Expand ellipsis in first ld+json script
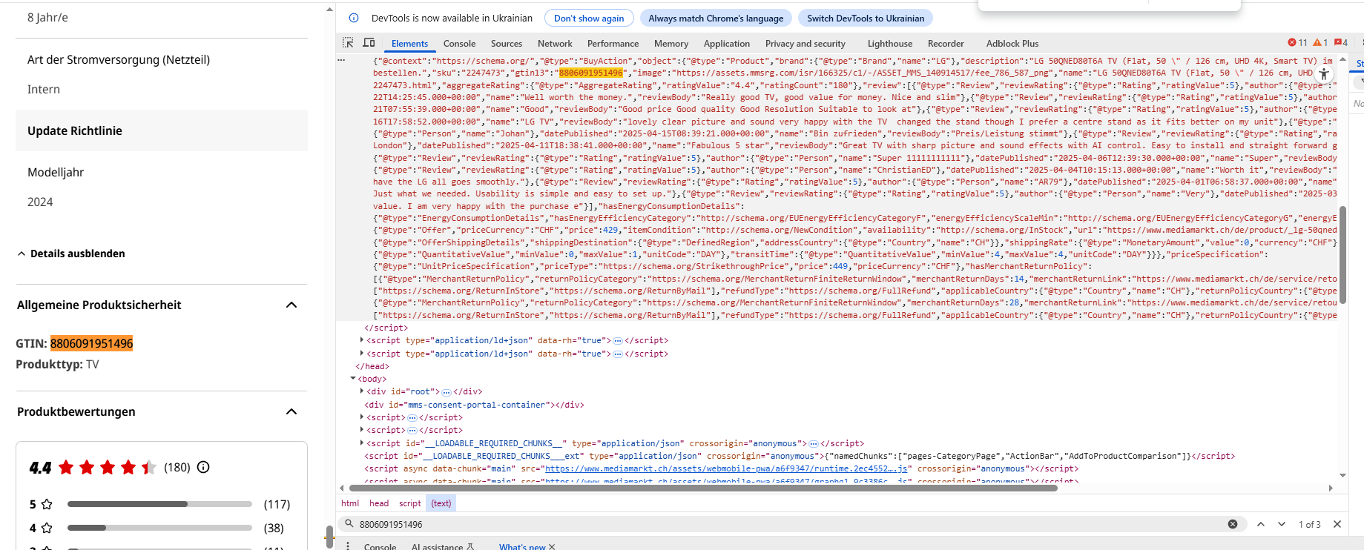 pyautogui.click(x=618, y=341)
